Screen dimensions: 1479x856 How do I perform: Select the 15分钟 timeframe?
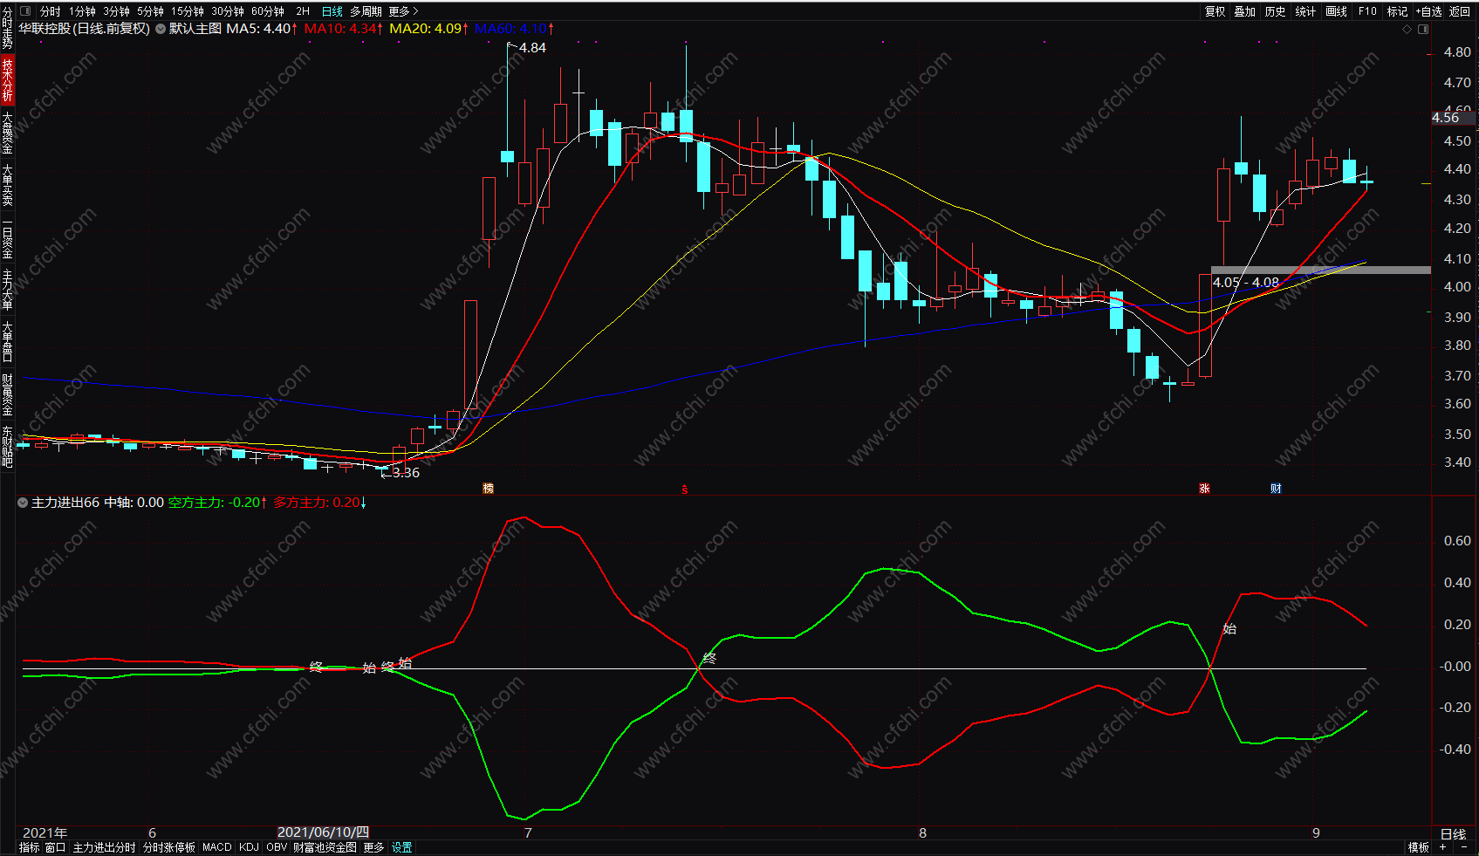click(x=188, y=11)
